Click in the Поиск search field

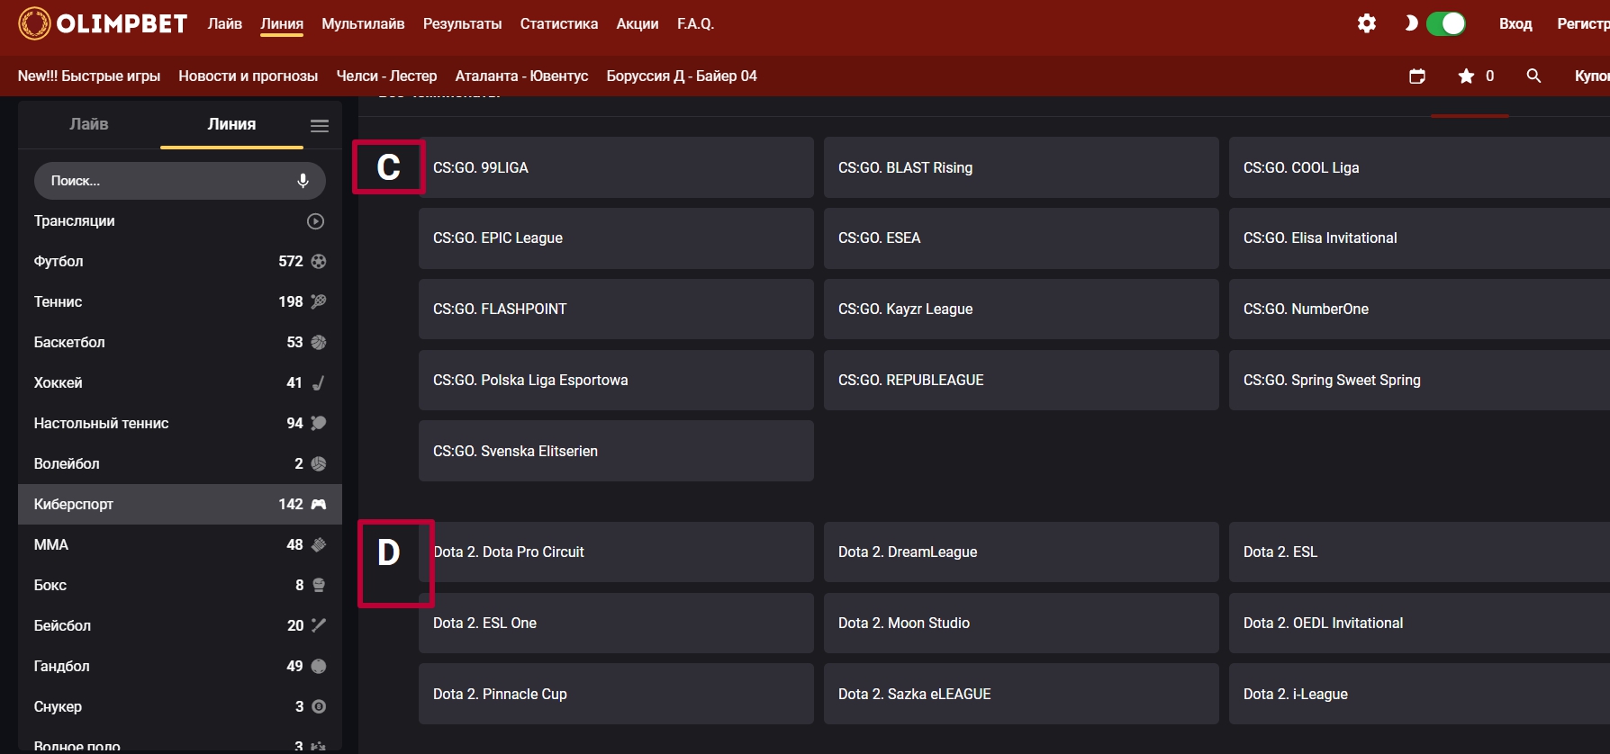pos(167,181)
